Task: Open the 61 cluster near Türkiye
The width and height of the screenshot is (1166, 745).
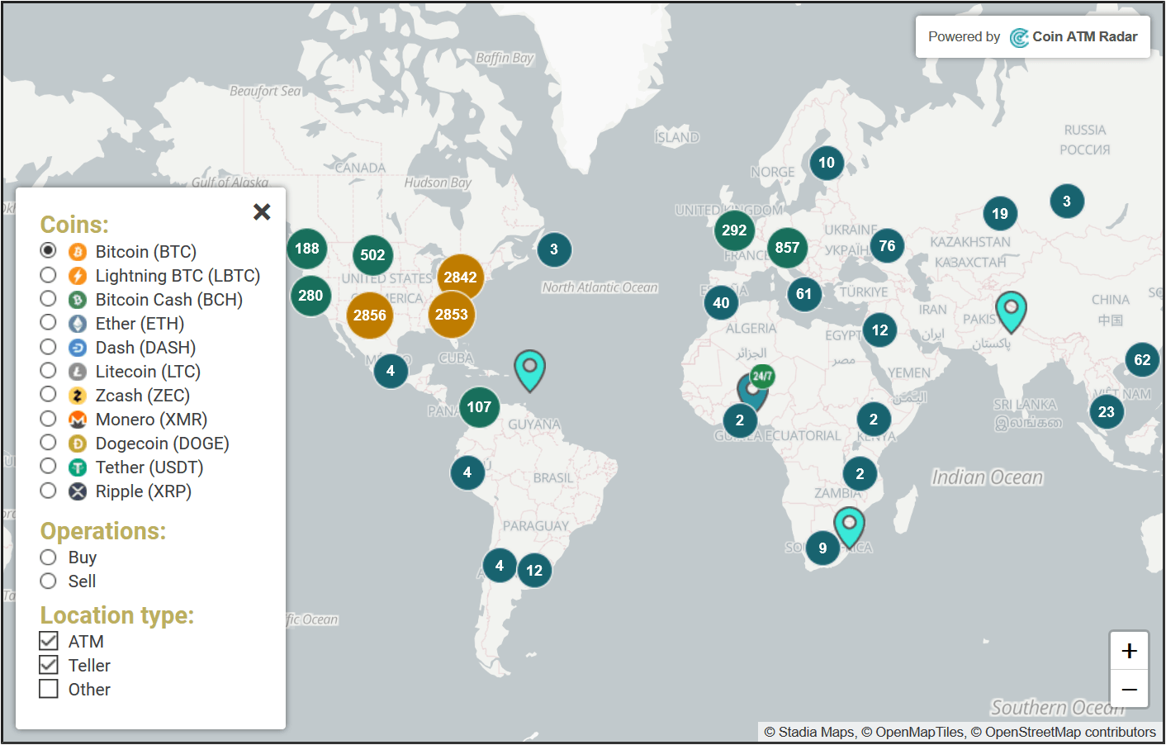Action: click(803, 294)
